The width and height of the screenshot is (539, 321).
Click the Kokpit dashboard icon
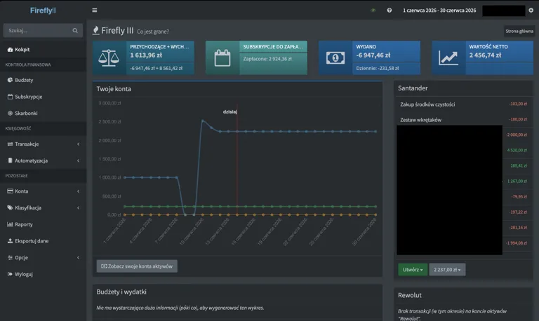(10, 50)
